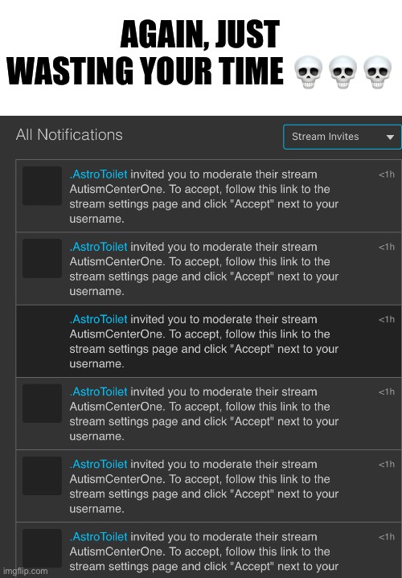The width and height of the screenshot is (402, 578).
Task: Click .AstroToilet username in highlighted third notification
Action: click(98, 319)
